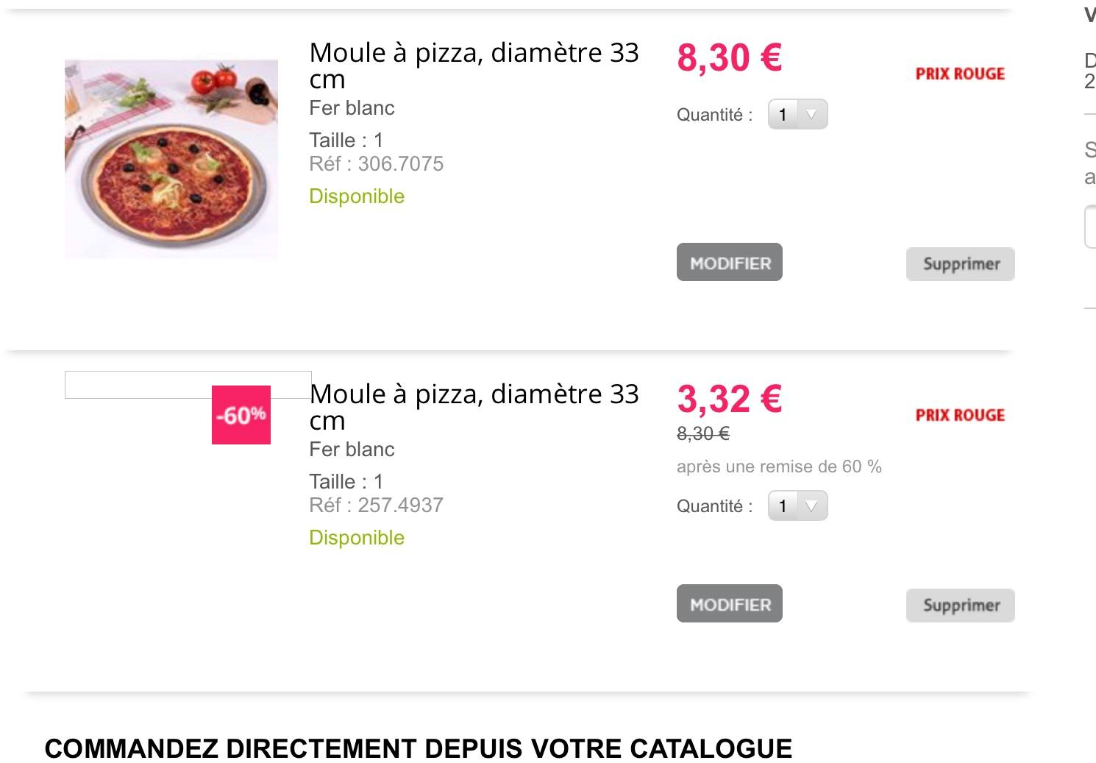
Task: Open quantity dropdown for item Réf 257.4937
Action: [x=798, y=506]
